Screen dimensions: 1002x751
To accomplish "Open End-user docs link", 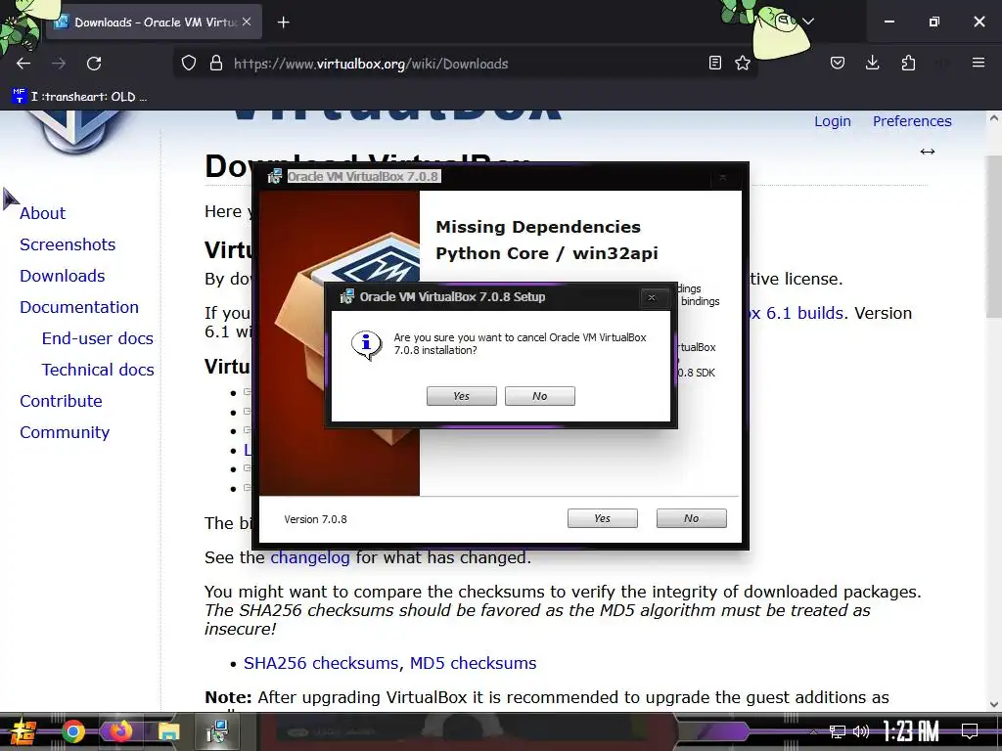I will 98,338.
